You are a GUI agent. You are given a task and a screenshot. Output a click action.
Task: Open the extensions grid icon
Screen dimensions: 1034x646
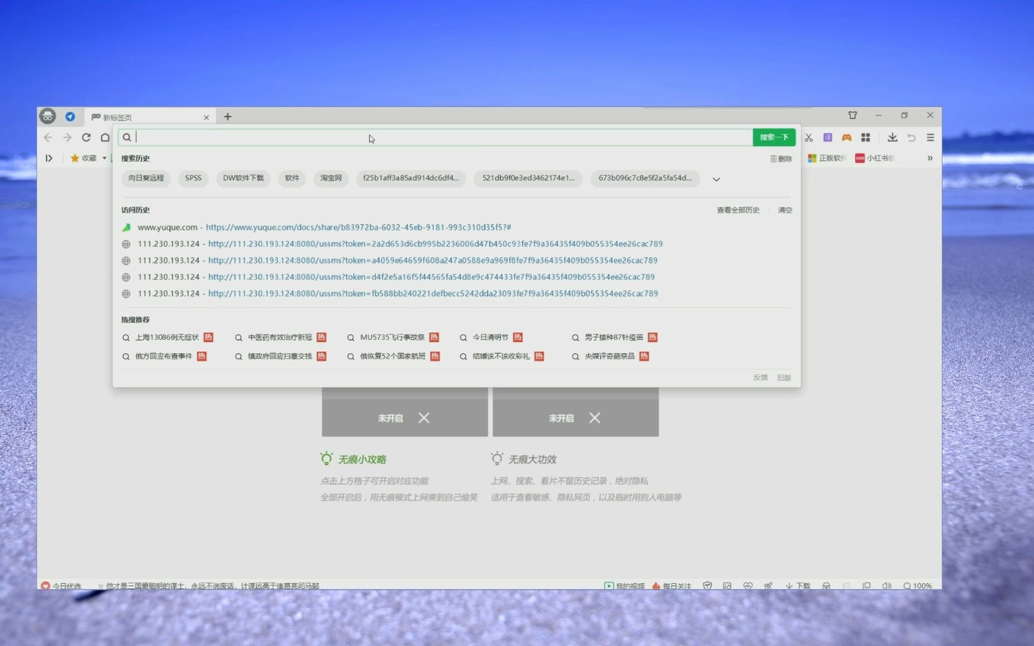pyautogui.click(x=866, y=138)
